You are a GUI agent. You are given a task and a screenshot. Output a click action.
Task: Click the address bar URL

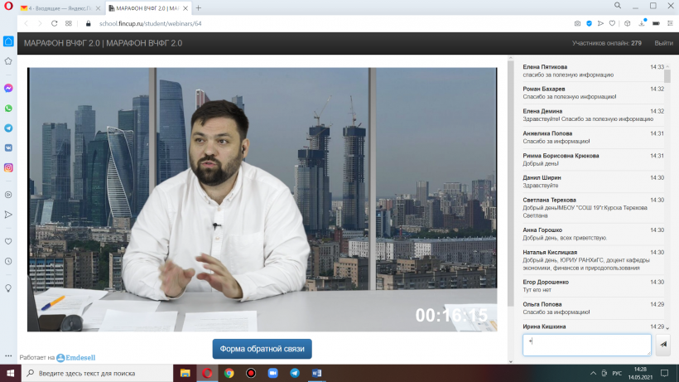(150, 23)
